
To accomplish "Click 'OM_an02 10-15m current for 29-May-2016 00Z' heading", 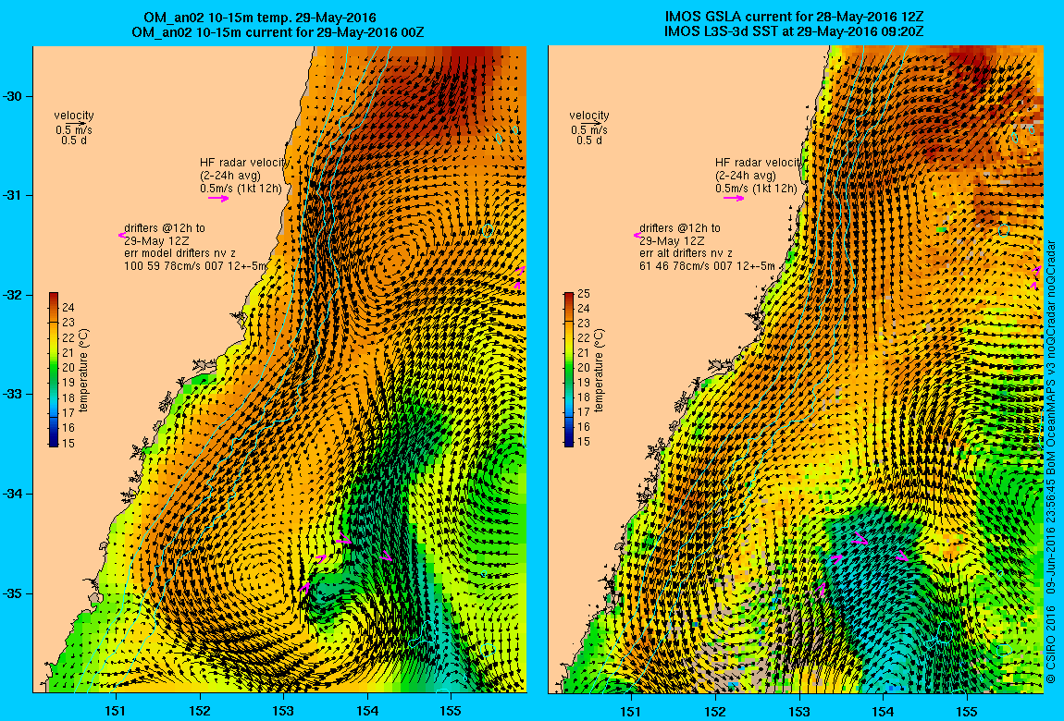I will coord(278,31).
